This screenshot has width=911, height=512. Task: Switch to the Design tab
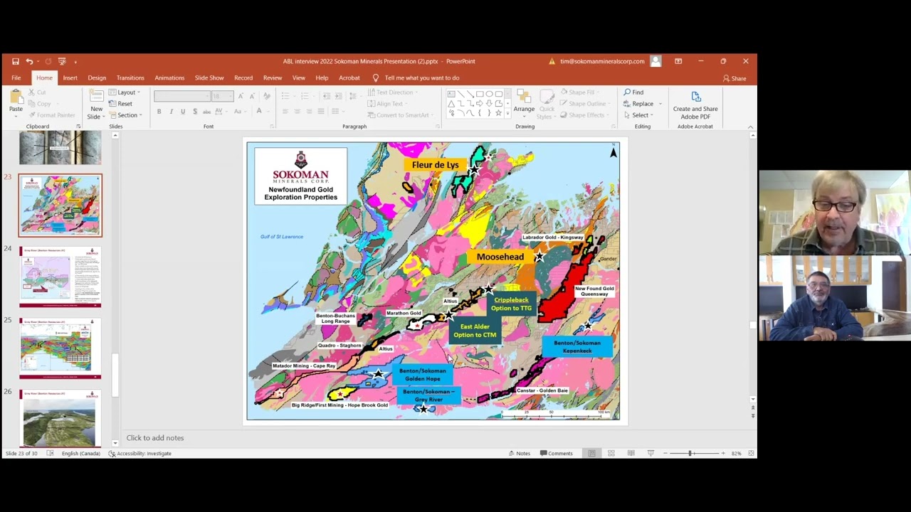pos(97,78)
